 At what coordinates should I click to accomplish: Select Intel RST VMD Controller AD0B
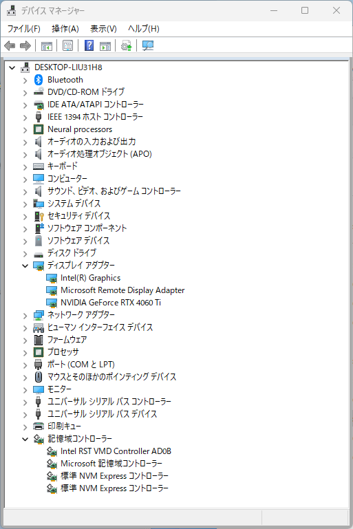tap(116, 451)
